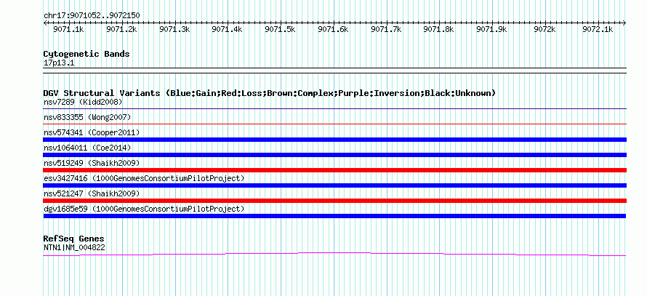Image resolution: width=647 pixels, height=296 pixels.
Task: Click the 9072.1k ruler tick label
Action: click(x=598, y=29)
